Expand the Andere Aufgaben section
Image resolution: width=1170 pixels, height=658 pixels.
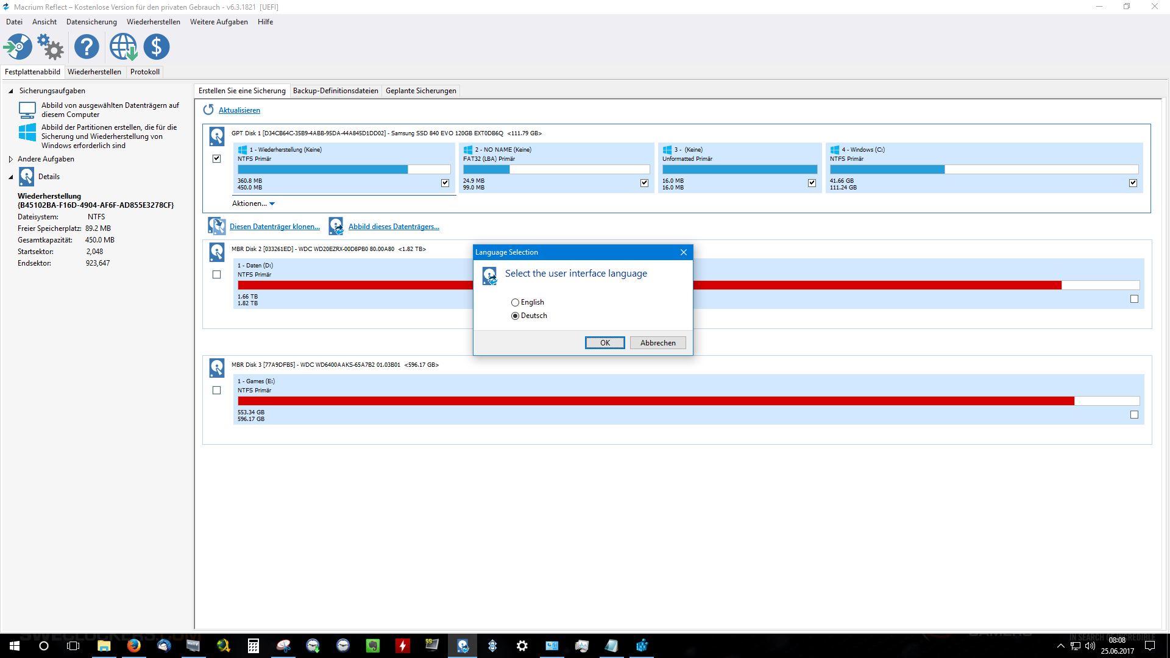[11, 159]
